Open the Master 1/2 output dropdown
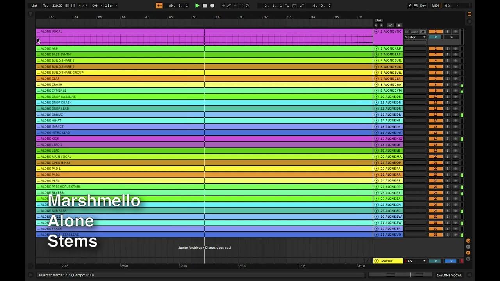This screenshot has width=500, height=281. pyautogui.click(x=415, y=261)
